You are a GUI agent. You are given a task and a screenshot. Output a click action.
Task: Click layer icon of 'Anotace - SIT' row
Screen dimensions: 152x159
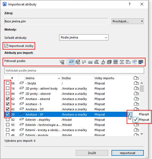coord(22,109)
